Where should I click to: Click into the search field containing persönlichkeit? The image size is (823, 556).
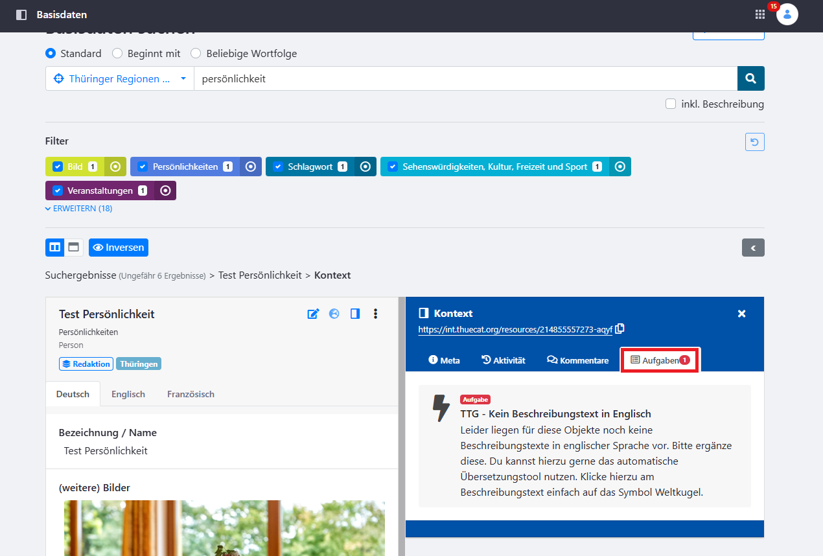pos(466,78)
